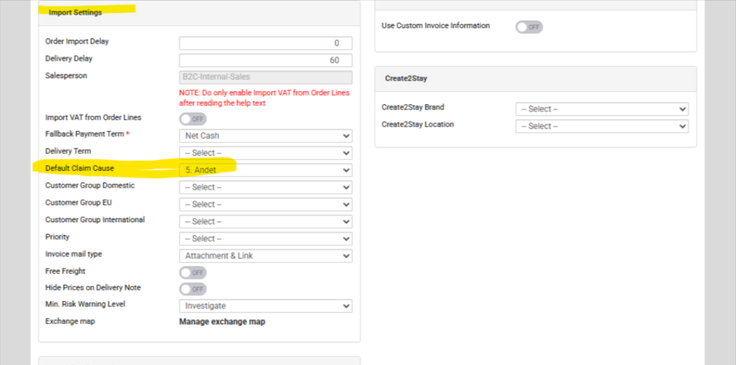This screenshot has width=736, height=365.
Task: Click the Salesperson field
Action: point(265,77)
